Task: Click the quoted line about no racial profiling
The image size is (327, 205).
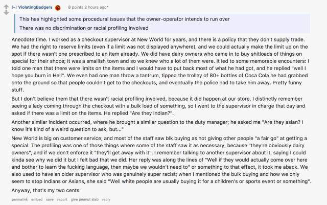Action: (84, 28)
